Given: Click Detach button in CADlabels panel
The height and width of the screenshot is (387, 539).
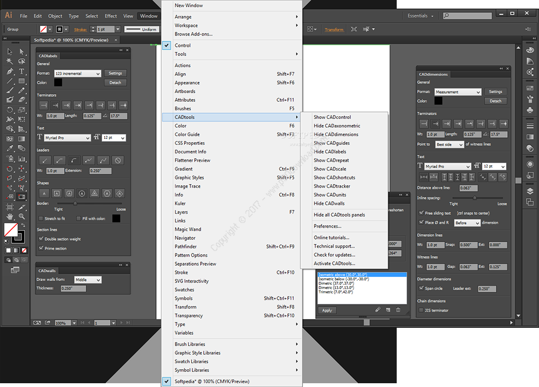Looking at the screenshot, I should (115, 82).
